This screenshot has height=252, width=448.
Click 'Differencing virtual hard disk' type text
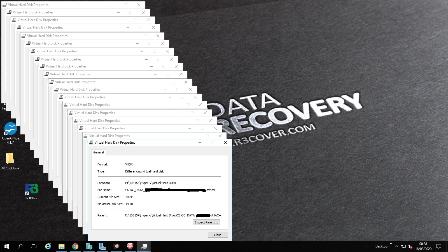[x=144, y=171]
